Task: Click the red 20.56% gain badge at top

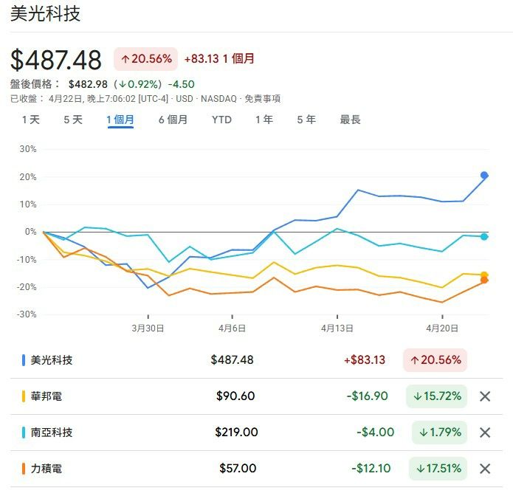Action: [145, 58]
